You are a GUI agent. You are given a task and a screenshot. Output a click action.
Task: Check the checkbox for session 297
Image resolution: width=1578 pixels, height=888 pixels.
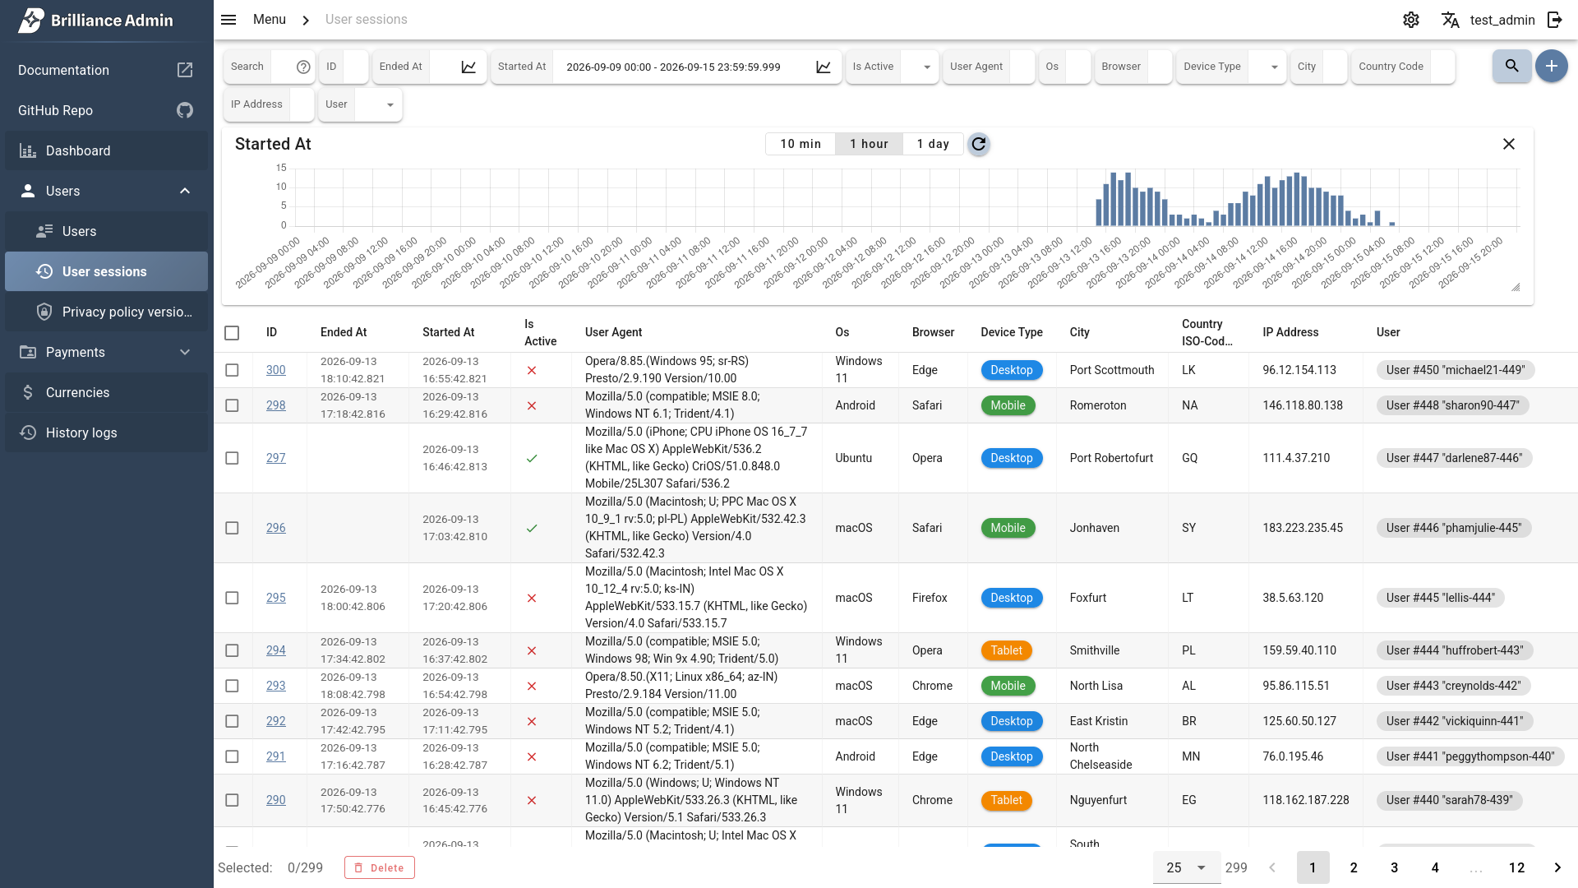coord(232,458)
